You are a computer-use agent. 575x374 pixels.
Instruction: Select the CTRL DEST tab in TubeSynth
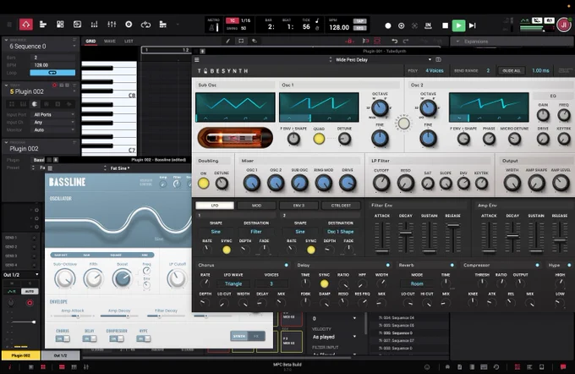pos(341,206)
